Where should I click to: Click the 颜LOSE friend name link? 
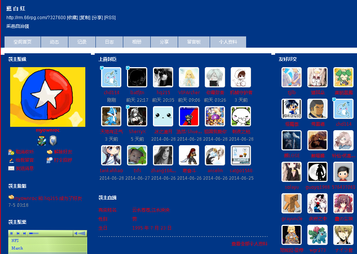tap(292, 156)
